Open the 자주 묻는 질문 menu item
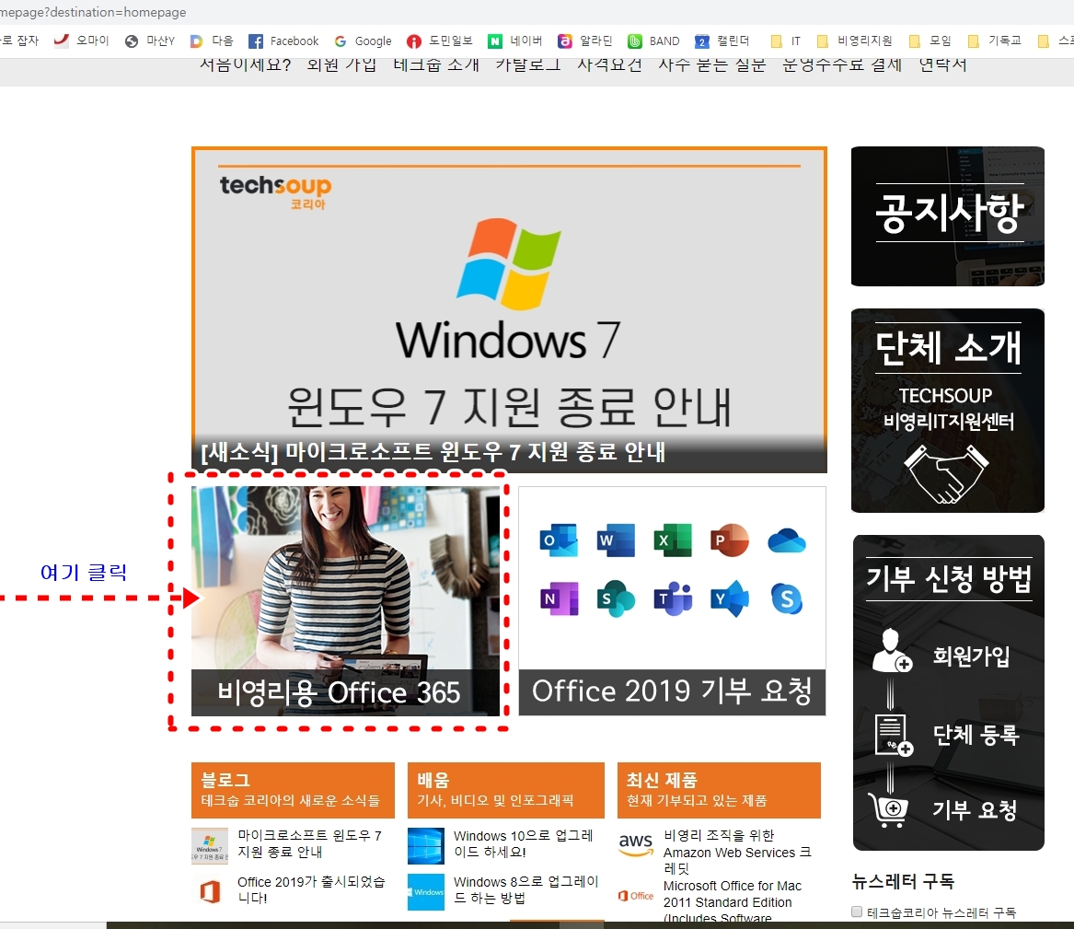The image size is (1074, 929). coord(711,65)
